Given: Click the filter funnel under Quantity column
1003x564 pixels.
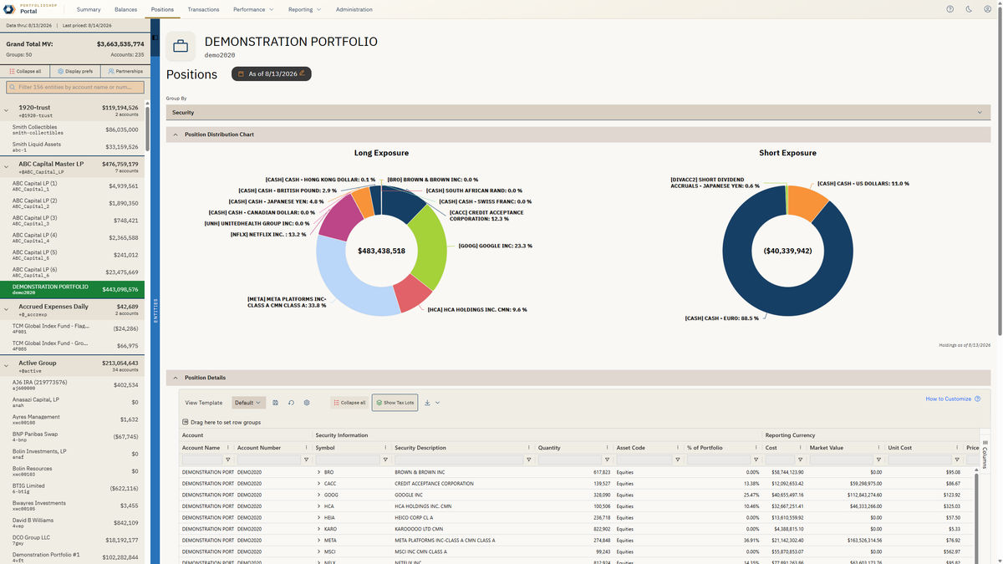Looking at the screenshot, I should 608,460.
